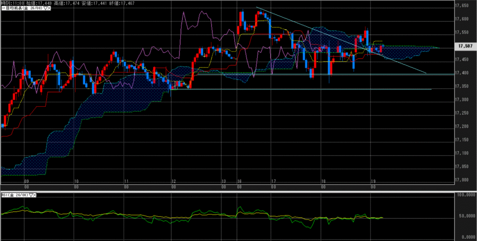Select the 一目均衡表(金 26/08) indicator label
The width and height of the screenshot is (477, 241).
21,8
